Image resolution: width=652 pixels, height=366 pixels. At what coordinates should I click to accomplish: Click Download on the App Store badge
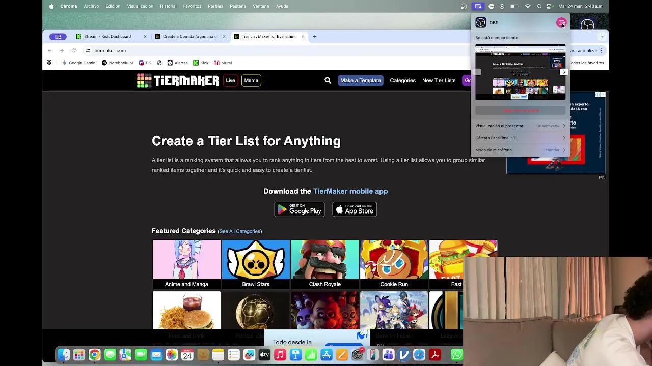pyautogui.click(x=355, y=209)
